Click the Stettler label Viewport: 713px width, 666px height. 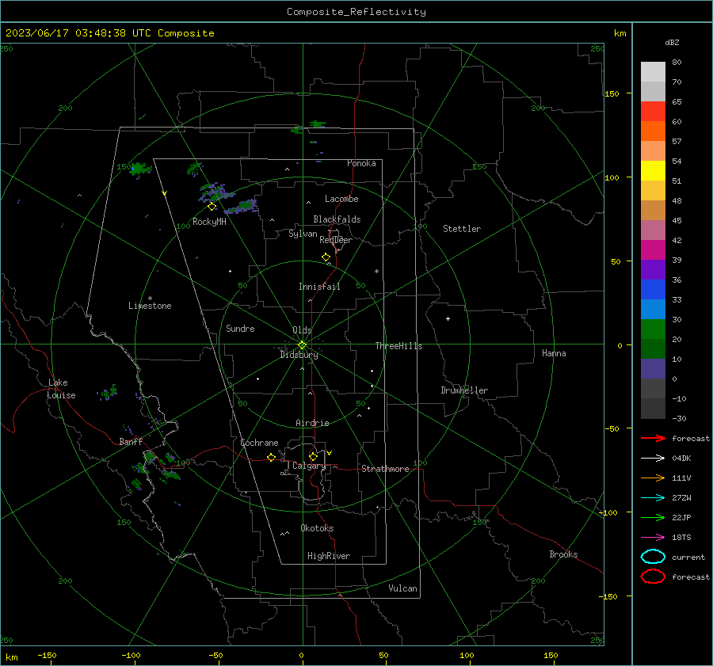pyautogui.click(x=462, y=229)
